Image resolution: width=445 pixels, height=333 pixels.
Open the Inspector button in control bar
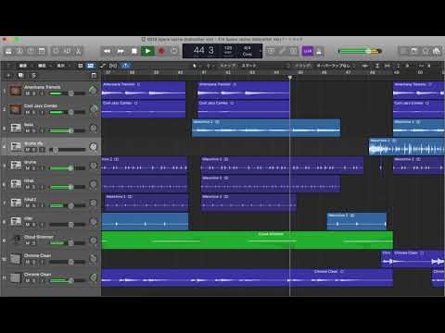coord(19,51)
